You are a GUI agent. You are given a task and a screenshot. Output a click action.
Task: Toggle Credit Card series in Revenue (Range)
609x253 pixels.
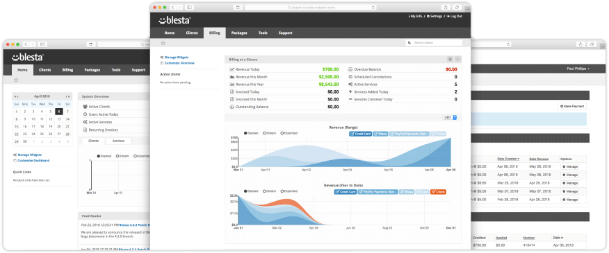360,134
